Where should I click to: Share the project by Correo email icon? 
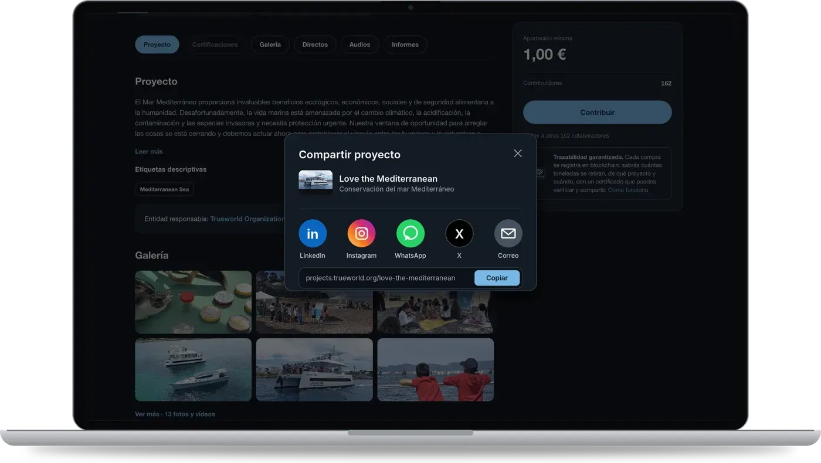pos(508,234)
